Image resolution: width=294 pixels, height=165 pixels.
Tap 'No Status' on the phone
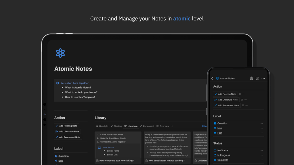tap(221, 150)
